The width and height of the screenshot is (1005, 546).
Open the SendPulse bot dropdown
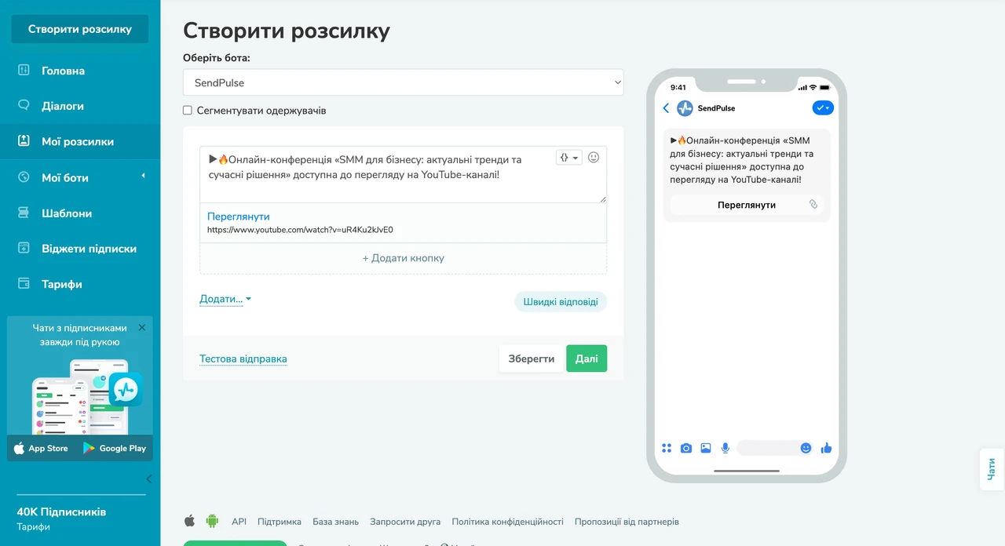click(404, 82)
